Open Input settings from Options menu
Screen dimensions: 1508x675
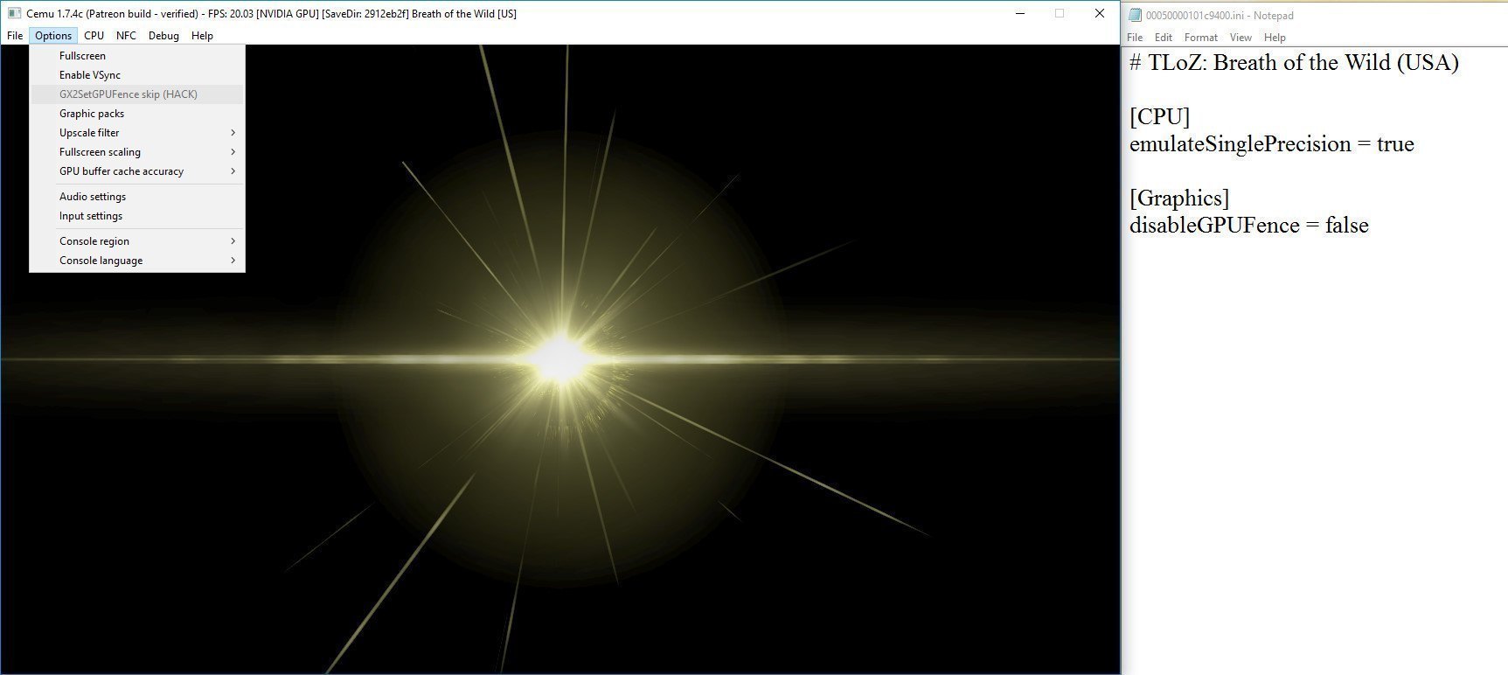coord(137,216)
